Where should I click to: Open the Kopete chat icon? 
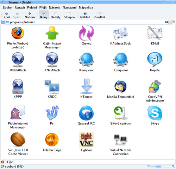155,60
